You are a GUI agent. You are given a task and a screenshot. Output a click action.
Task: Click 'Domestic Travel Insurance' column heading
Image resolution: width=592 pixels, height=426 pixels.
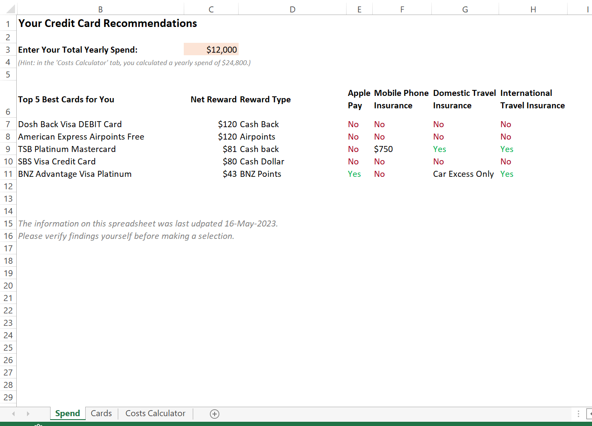[464, 99]
